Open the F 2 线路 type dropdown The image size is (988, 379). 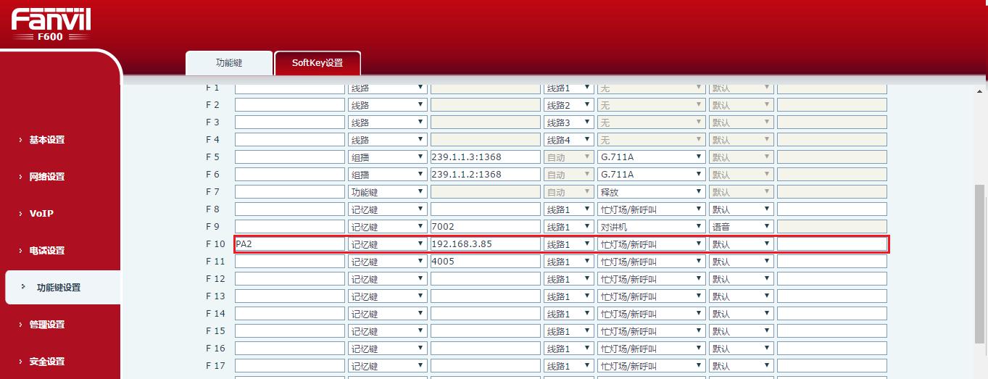click(x=387, y=105)
